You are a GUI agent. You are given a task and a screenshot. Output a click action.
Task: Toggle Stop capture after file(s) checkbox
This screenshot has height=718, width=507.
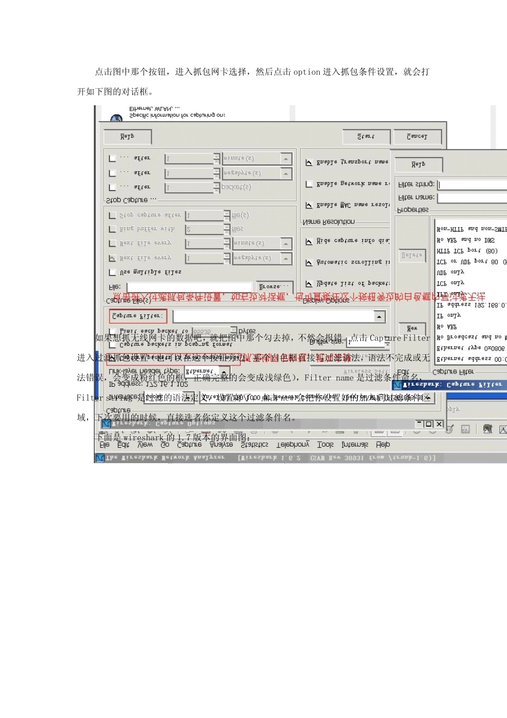tap(112, 215)
